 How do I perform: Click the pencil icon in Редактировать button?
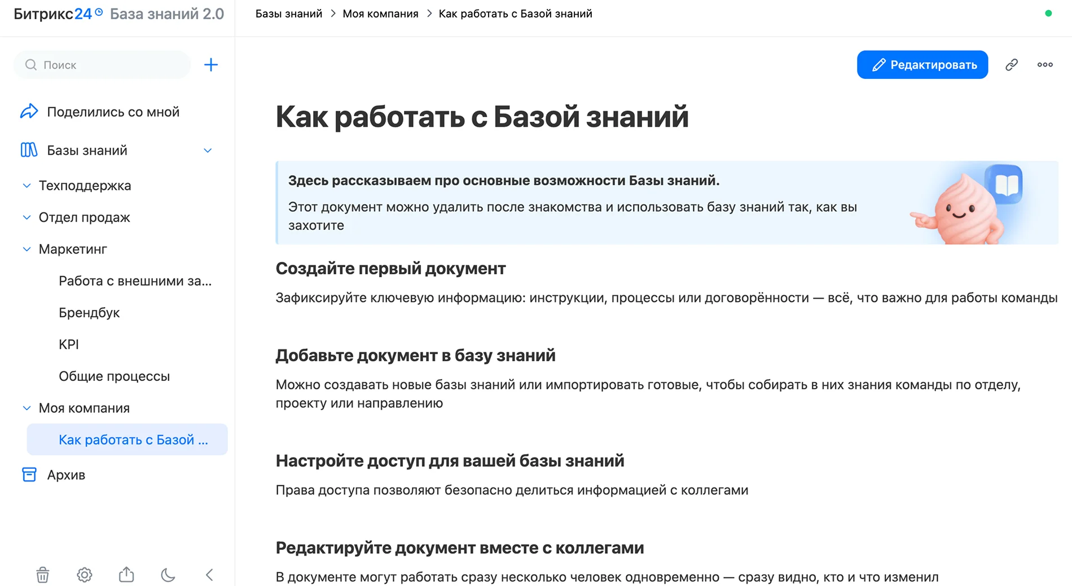878,65
